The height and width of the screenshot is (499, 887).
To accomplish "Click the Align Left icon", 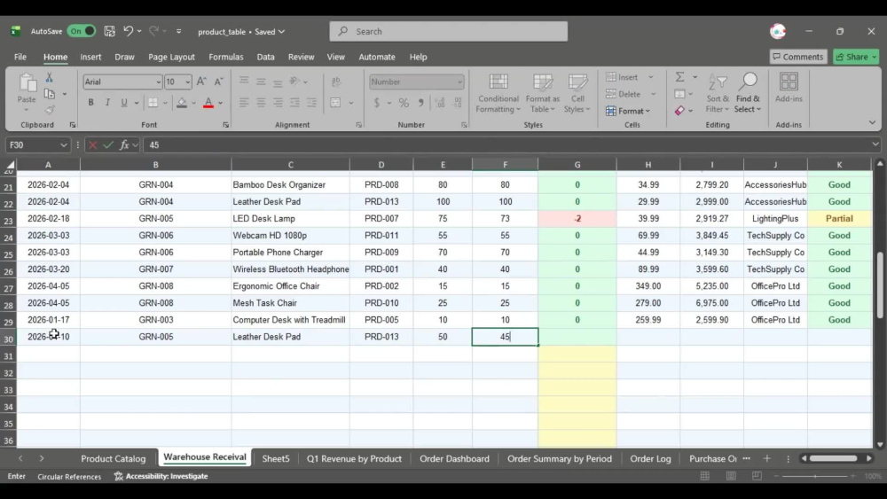I will (244, 102).
